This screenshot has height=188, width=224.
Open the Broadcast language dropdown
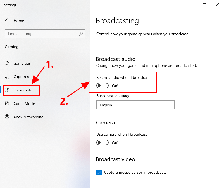click(135, 105)
